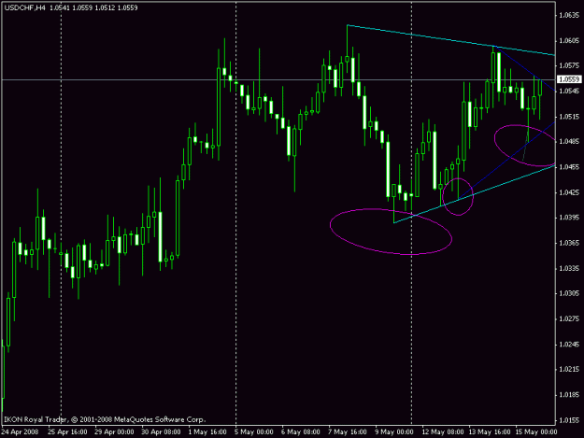The height and width of the screenshot is (438, 584).
Task: Click the 1.0155 price axis label
Action: coord(569,420)
